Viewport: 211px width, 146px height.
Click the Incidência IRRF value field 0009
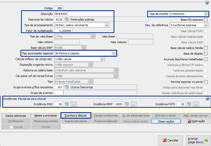pos(119,104)
